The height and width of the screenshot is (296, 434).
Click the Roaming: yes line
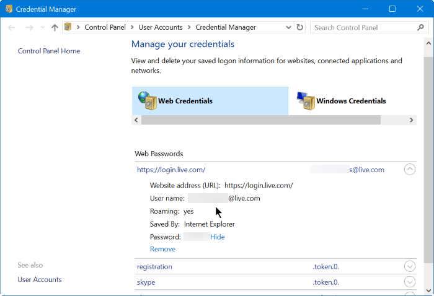coord(172,211)
